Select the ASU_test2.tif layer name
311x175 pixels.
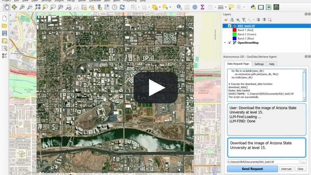click(x=246, y=26)
